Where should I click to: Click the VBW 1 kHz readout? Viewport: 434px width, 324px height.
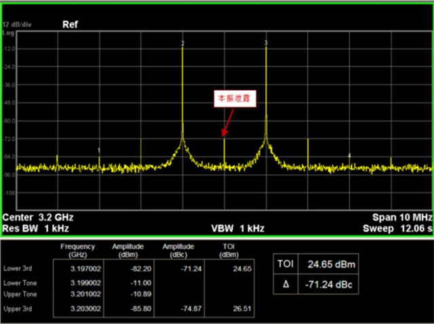pyautogui.click(x=238, y=228)
